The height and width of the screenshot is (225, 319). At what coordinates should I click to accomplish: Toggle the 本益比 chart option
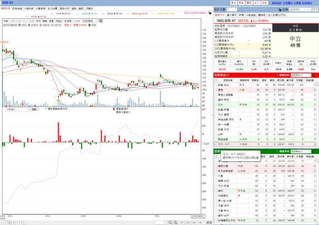59,21
